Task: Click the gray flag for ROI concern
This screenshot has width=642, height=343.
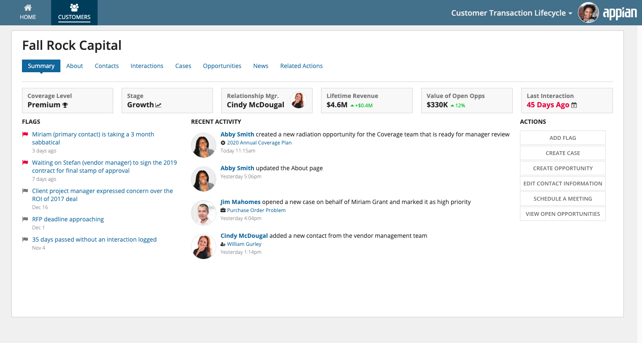Action: click(x=25, y=191)
